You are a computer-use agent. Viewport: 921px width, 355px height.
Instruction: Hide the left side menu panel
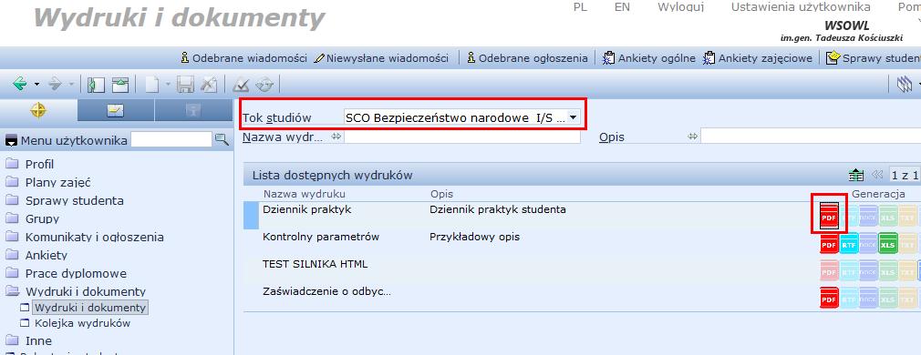[x=96, y=85]
